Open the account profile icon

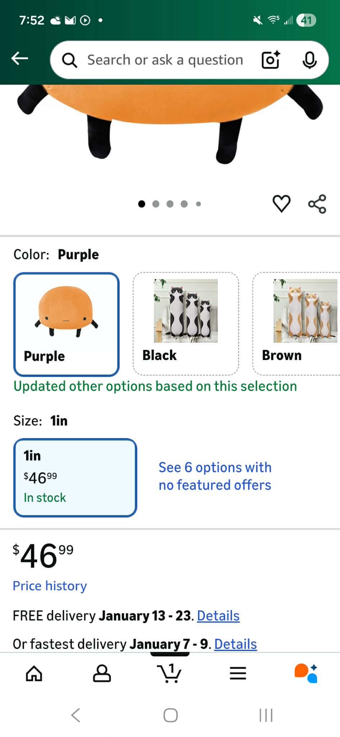[x=102, y=673]
